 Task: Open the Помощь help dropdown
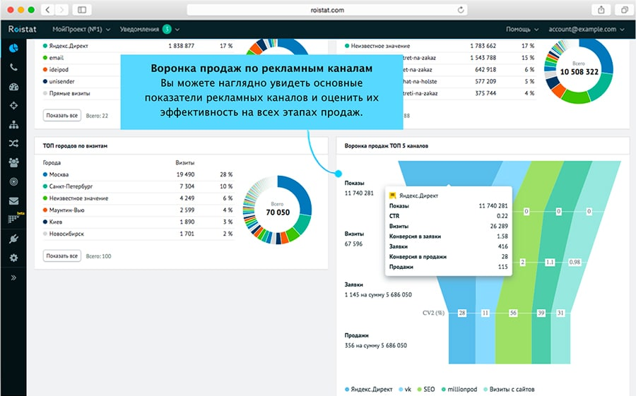click(522, 29)
